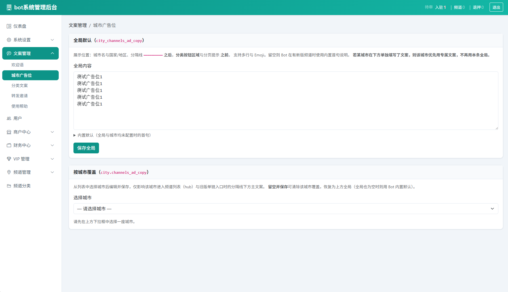Collapse the 文案管理 menu chevron
Viewport: 508px width, 292px height.
coord(52,53)
